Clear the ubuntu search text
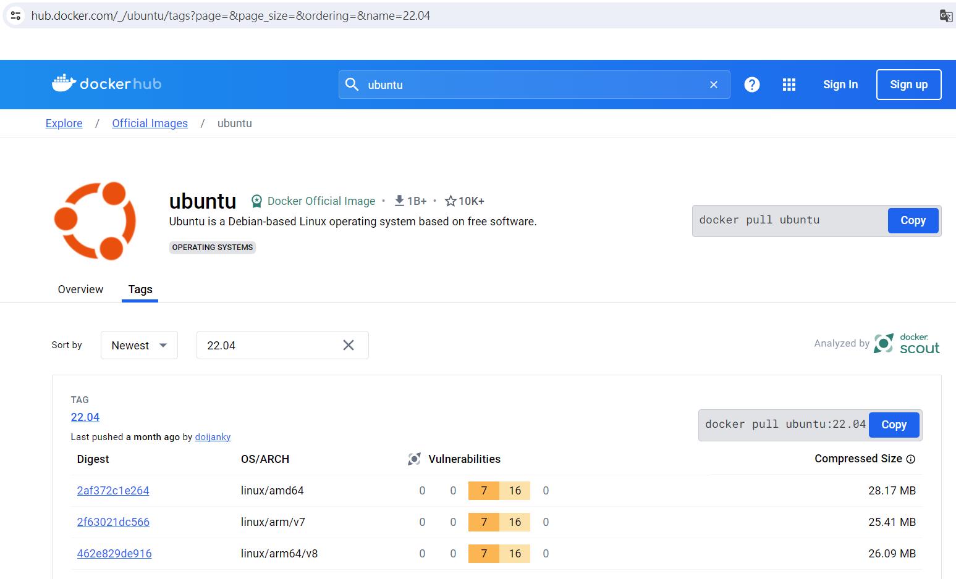This screenshot has width=956, height=579. click(714, 85)
